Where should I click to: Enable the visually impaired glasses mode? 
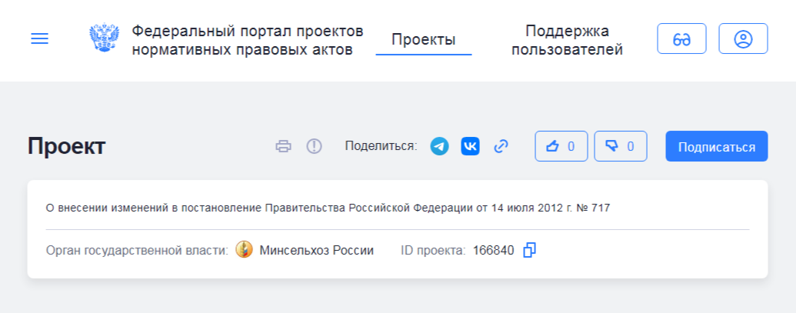tap(681, 39)
